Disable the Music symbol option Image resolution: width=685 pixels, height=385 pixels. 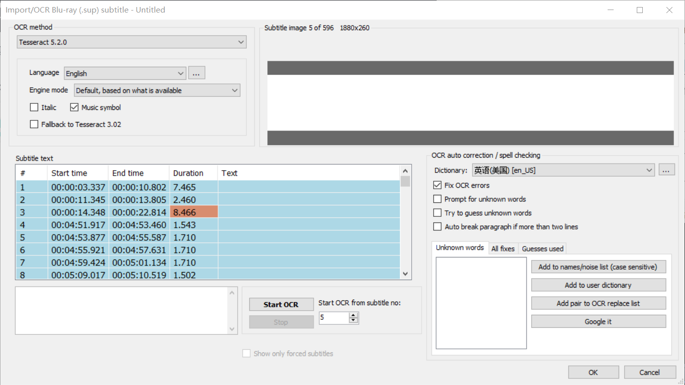coord(74,107)
